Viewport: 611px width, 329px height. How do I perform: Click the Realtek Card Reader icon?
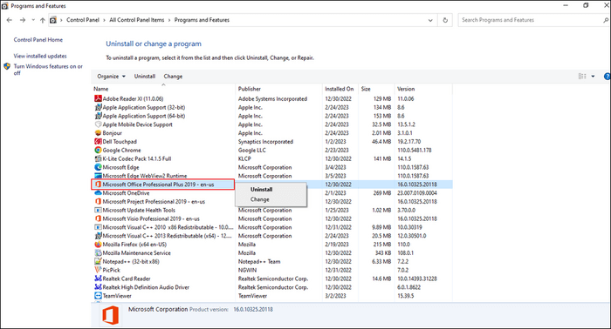(98, 279)
